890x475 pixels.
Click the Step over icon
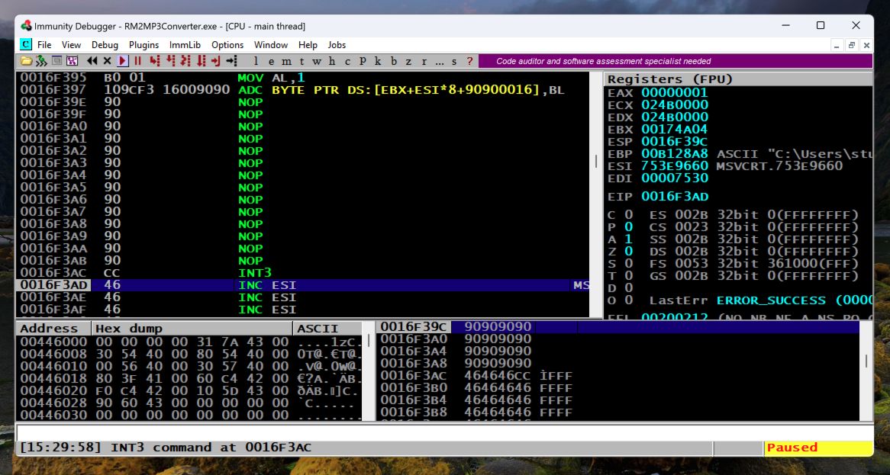coord(170,61)
